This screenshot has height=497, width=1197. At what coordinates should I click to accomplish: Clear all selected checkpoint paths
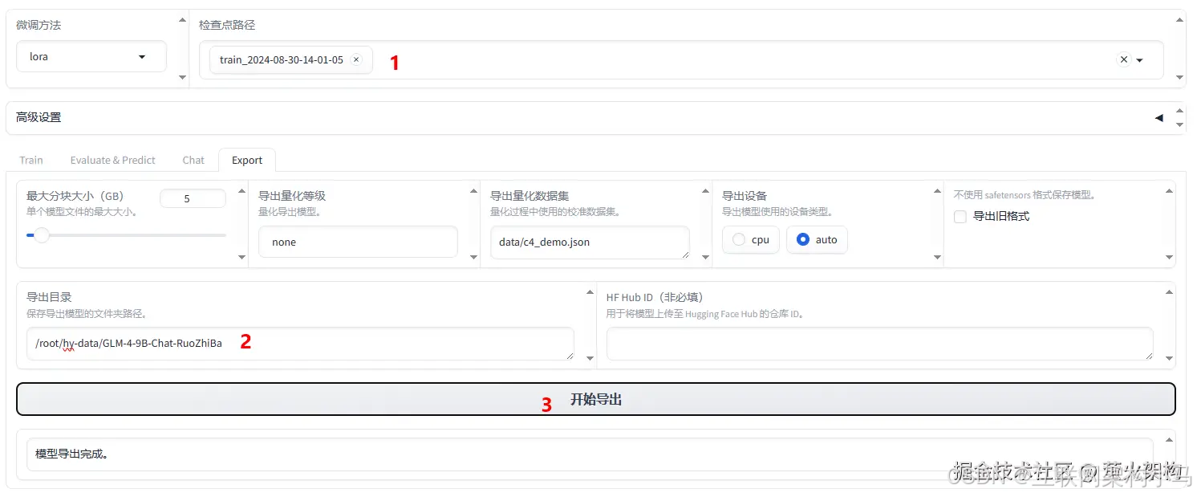click(x=1123, y=59)
